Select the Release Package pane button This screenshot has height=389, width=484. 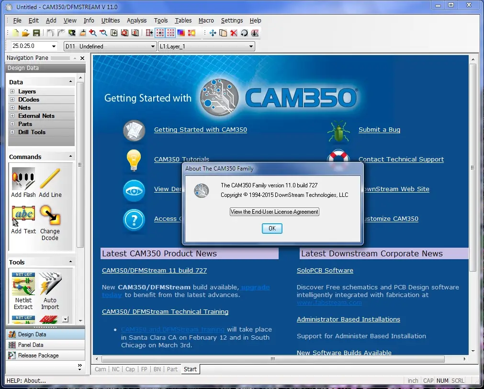pyautogui.click(x=45, y=355)
